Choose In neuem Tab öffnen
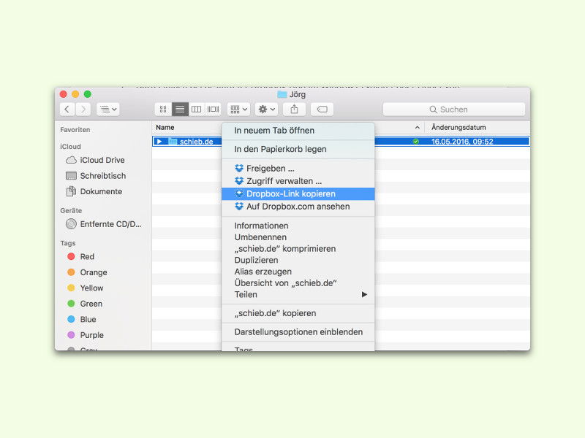 pos(298,131)
